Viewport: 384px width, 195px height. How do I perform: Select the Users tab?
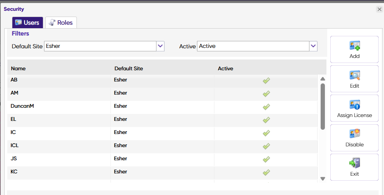pos(27,22)
